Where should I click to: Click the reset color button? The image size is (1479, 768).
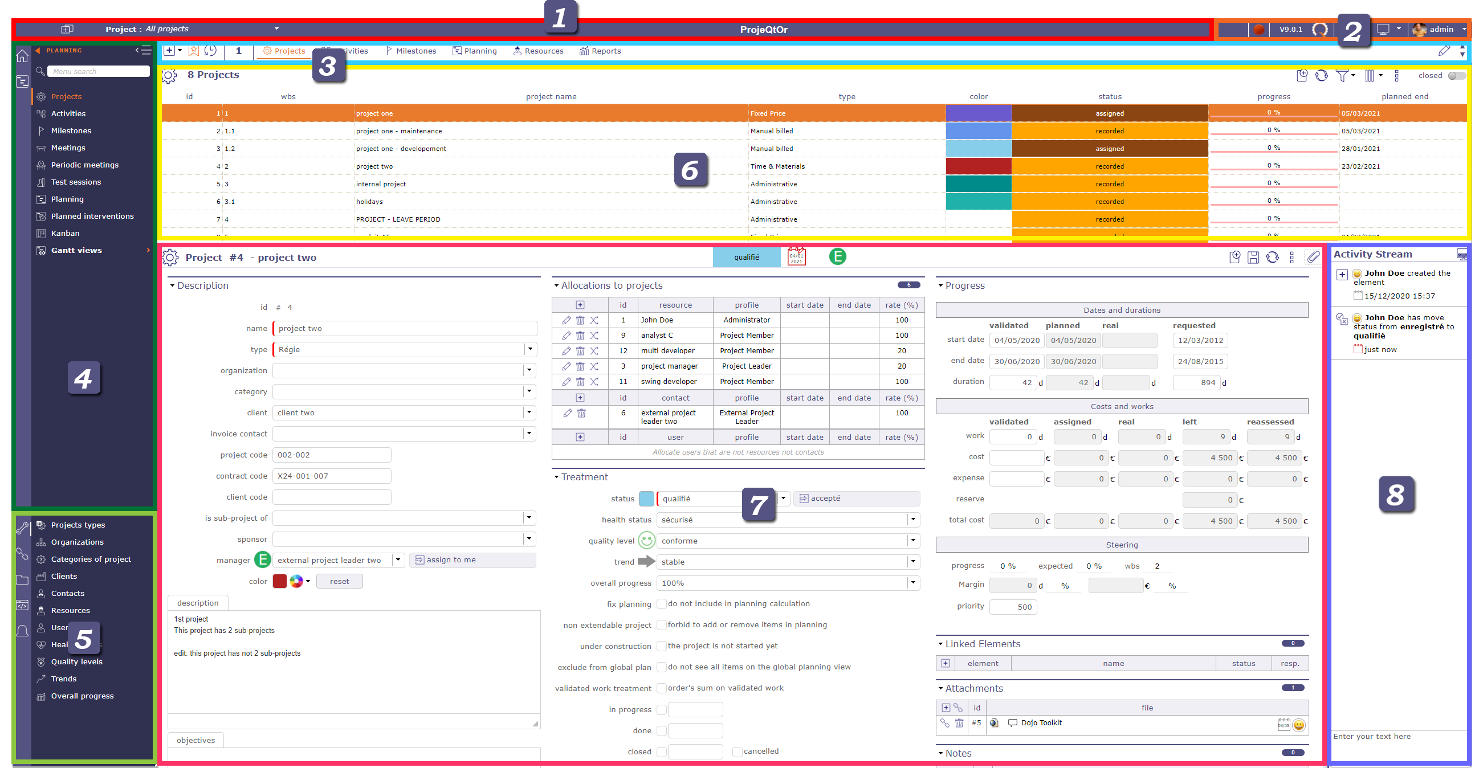(x=339, y=582)
